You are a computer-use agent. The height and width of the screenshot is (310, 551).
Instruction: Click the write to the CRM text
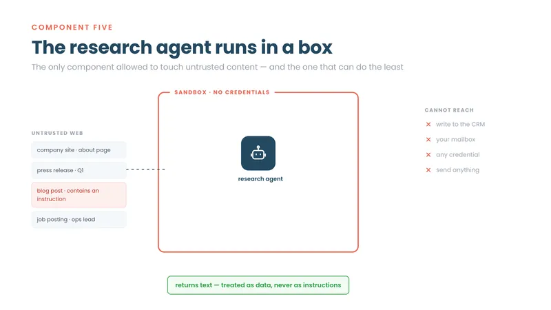[x=460, y=125]
